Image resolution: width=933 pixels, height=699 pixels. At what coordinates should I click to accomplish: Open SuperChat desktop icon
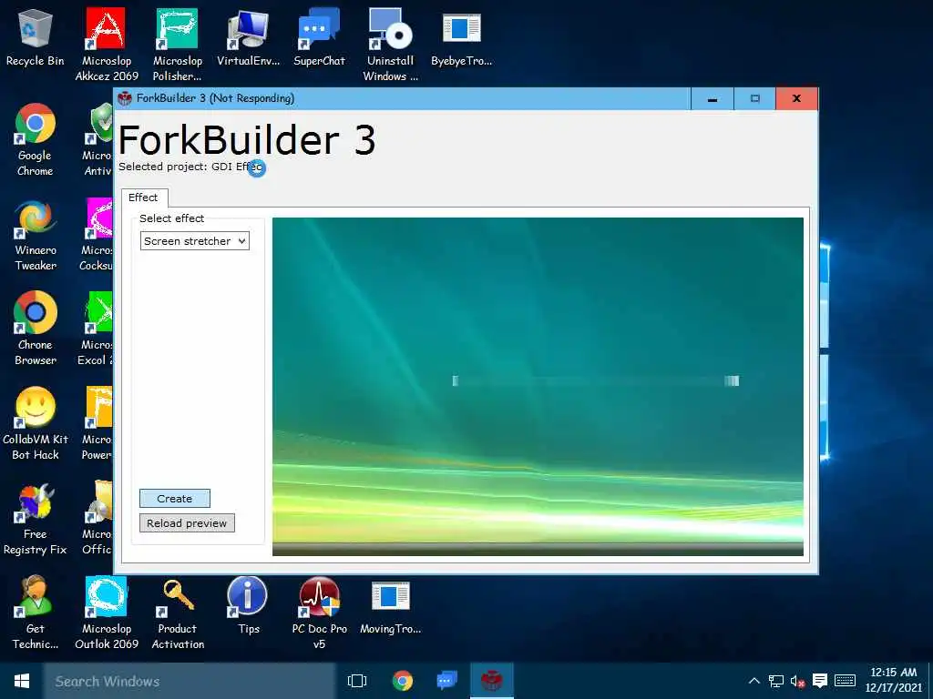click(x=319, y=38)
